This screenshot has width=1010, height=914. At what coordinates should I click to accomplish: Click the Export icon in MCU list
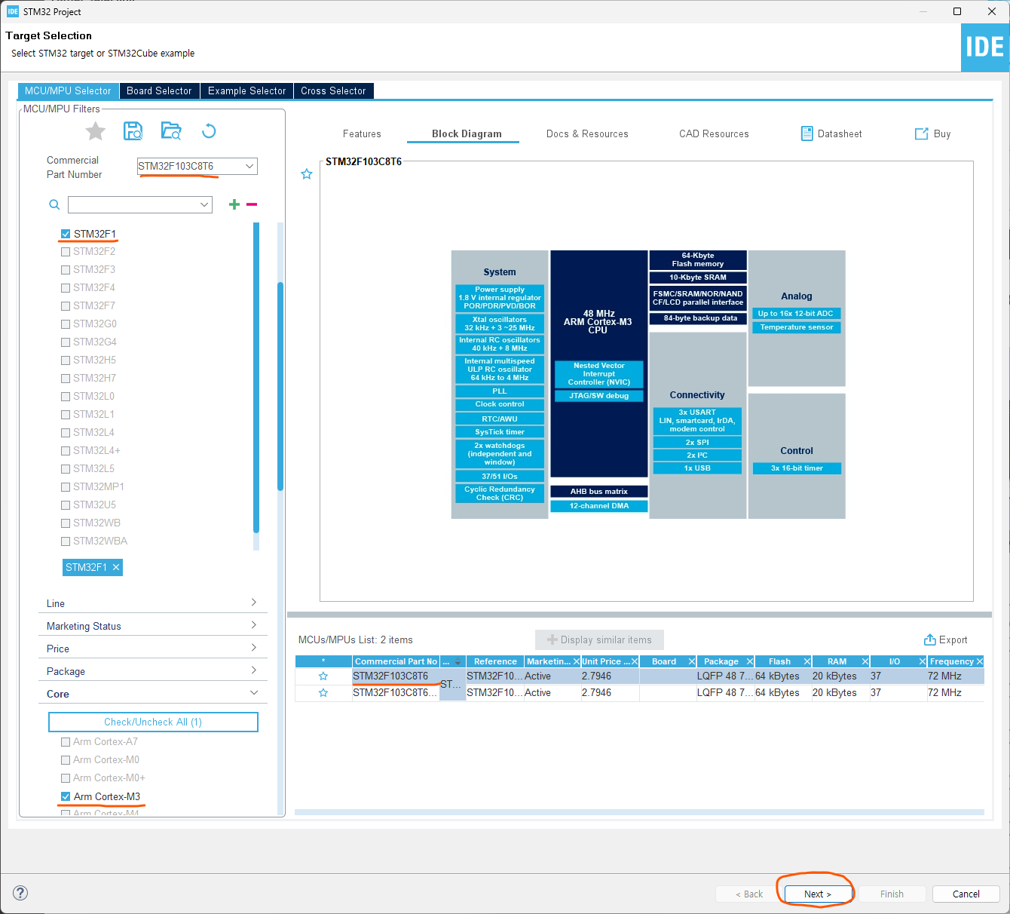click(x=930, y=639)
